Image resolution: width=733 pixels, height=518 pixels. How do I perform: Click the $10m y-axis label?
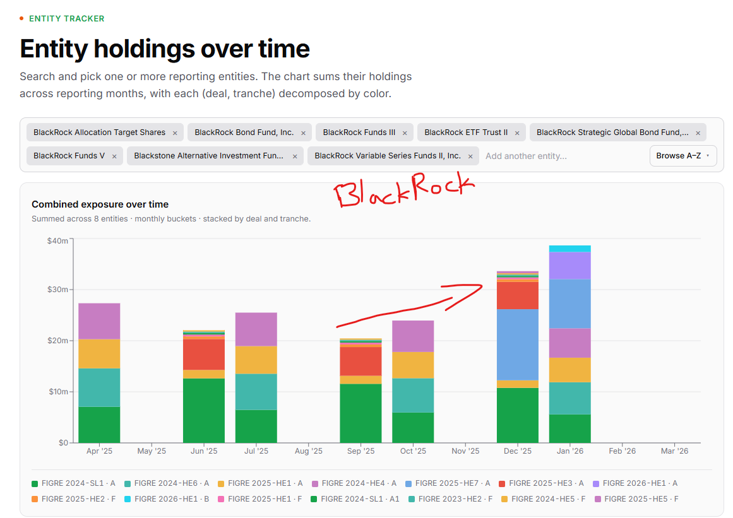[x=59, y=391]
